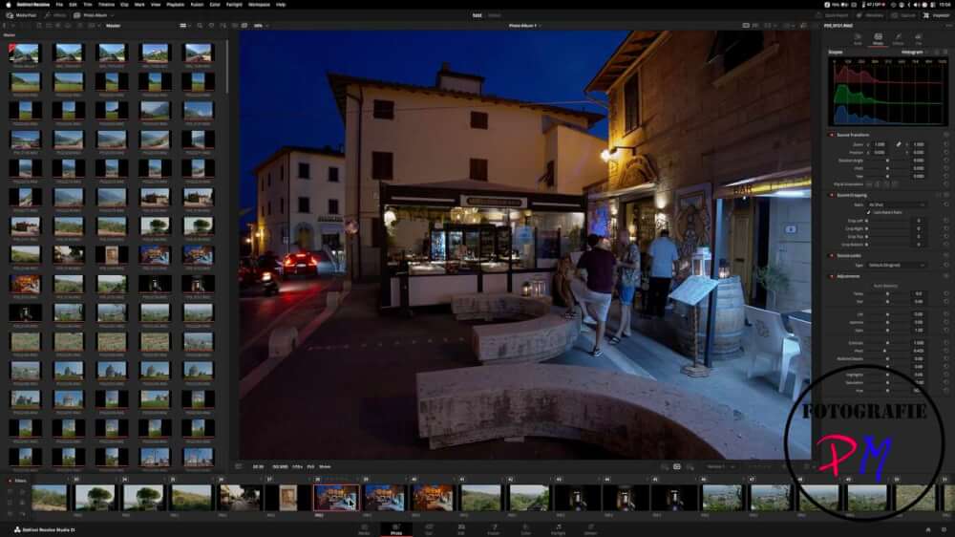Image resolution: width=955 pixels, height=537 pixels.
Task: Click the Zoom X value field
Action: coord(880,144)
